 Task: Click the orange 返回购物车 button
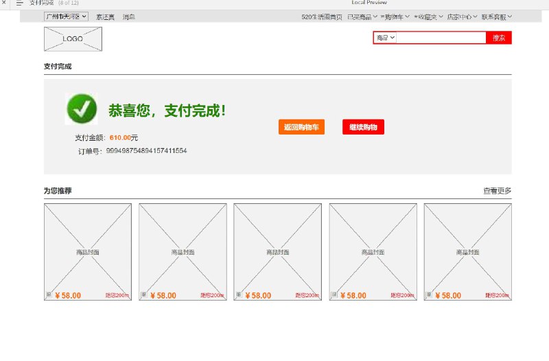pos(301,127)
